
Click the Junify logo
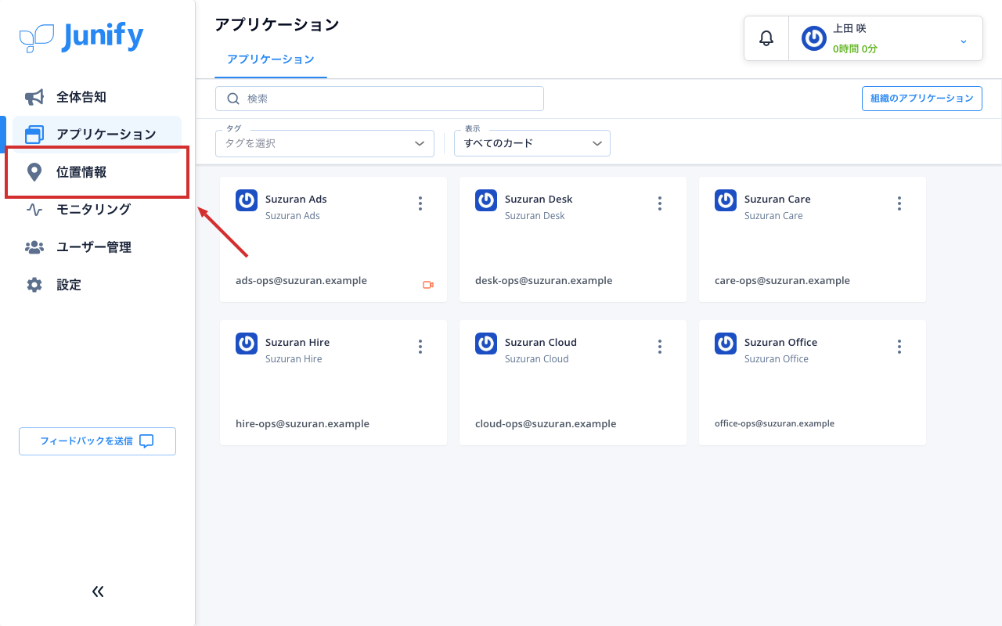[81, 37]
